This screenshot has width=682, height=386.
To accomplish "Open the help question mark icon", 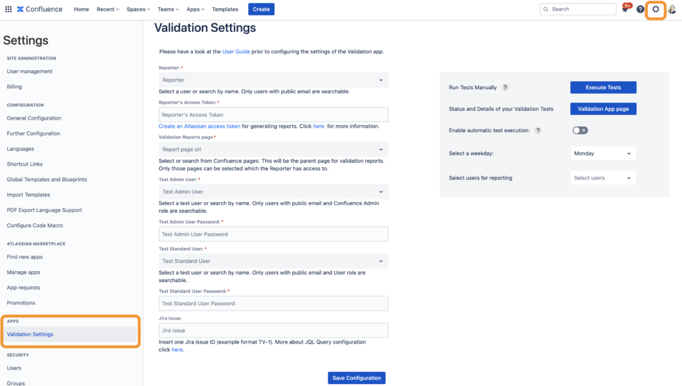I will 640,9.
